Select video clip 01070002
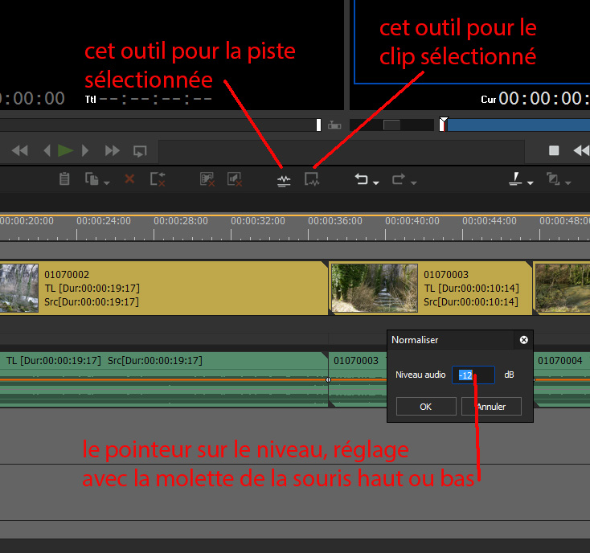Screen dimensions: 590x553 (164, 289)
